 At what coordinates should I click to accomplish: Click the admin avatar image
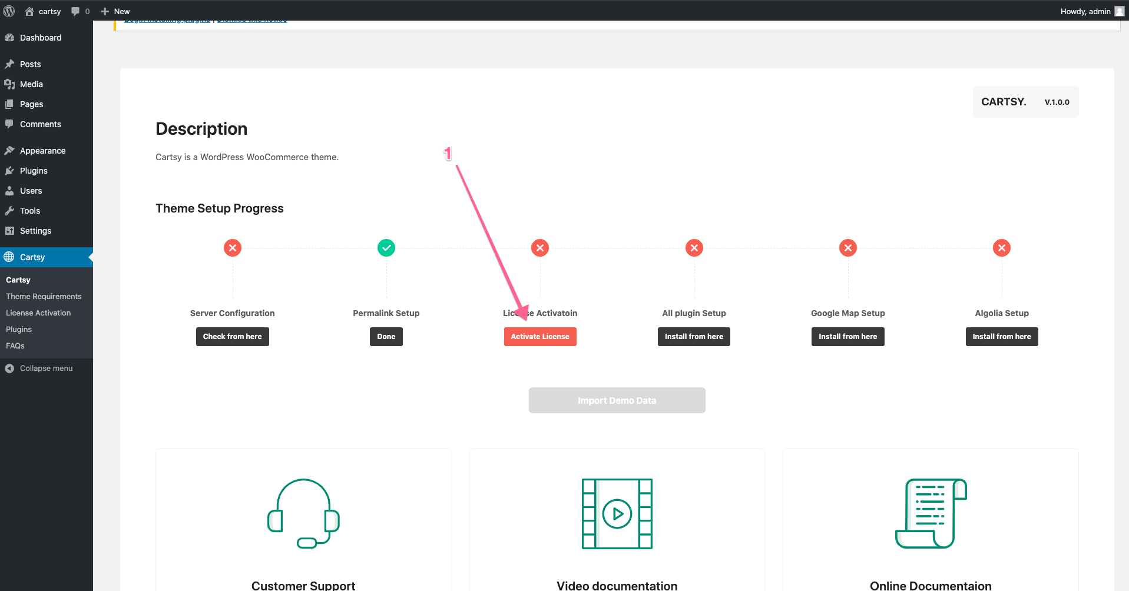1120,11
